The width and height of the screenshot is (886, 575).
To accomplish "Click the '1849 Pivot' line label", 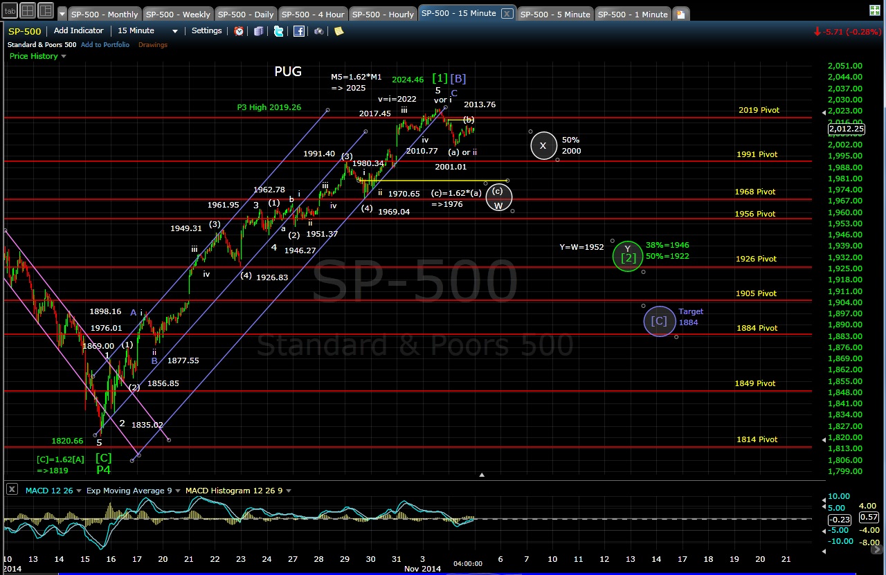I will click(x=755, y=383).
